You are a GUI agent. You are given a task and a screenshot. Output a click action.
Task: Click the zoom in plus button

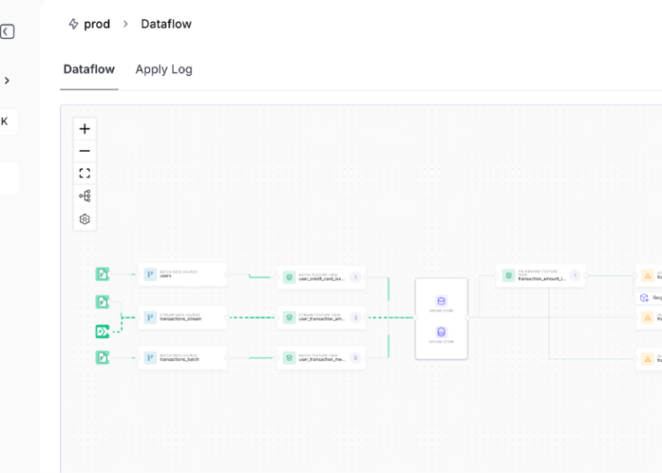click(85, 129)
